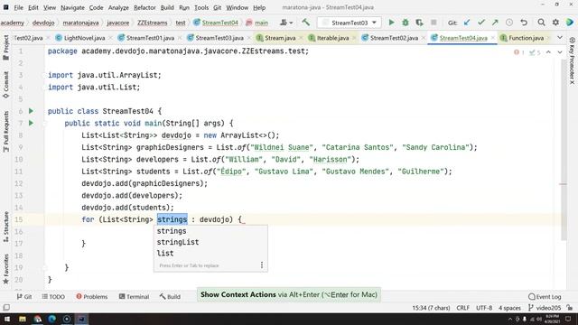Open notification center in system tray
The width and height of the screenshot is (578, 325).
coord(568,319)
